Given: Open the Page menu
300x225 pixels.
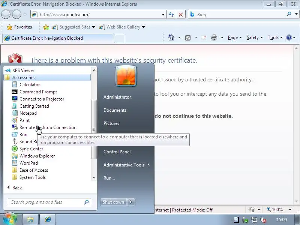Looking at the screenshot, I should tap(235, 37).
